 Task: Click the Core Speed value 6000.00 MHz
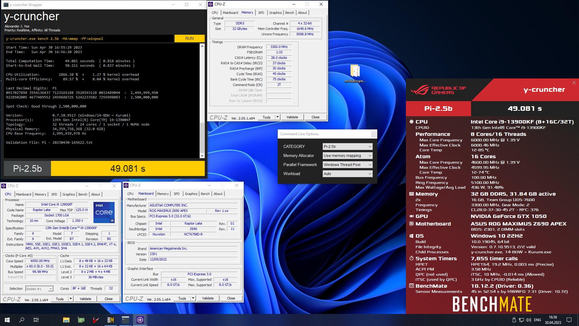pos(40,261)
